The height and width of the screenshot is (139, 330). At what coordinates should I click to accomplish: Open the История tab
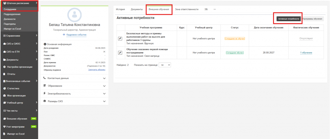point(121,9)
